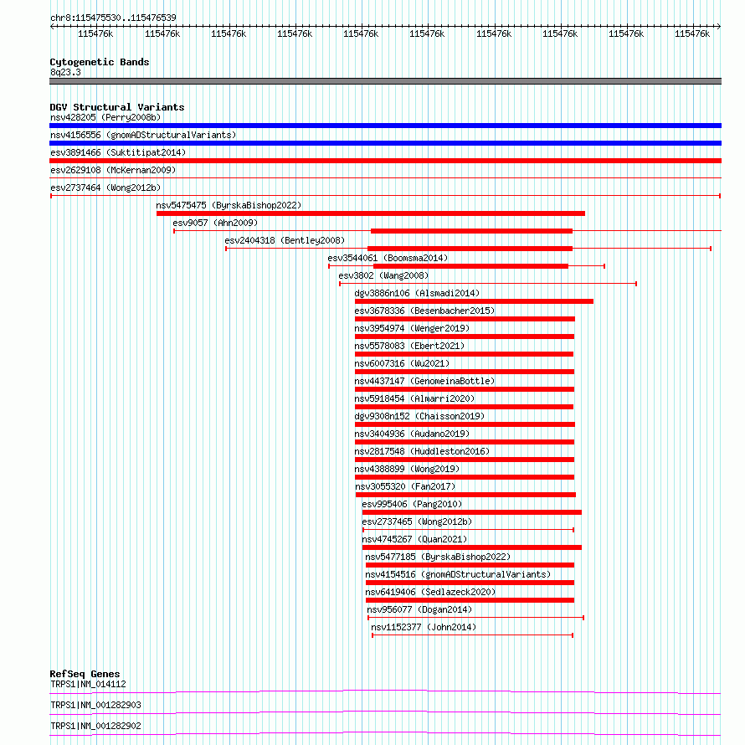Click the red bar under nsv5475475
This screenshot has width=745, height=745.
click(371, 213)
